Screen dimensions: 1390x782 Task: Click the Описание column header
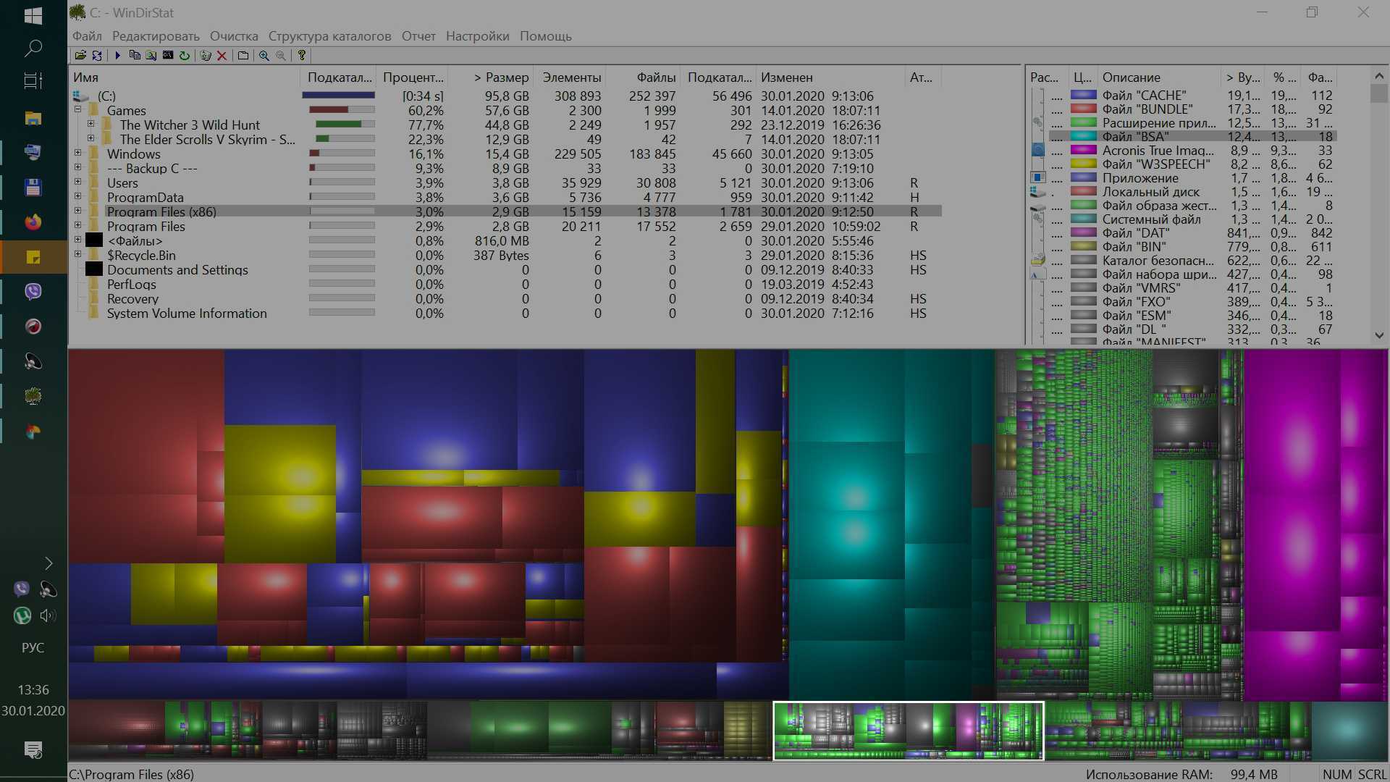click(x=1131, y=77)
